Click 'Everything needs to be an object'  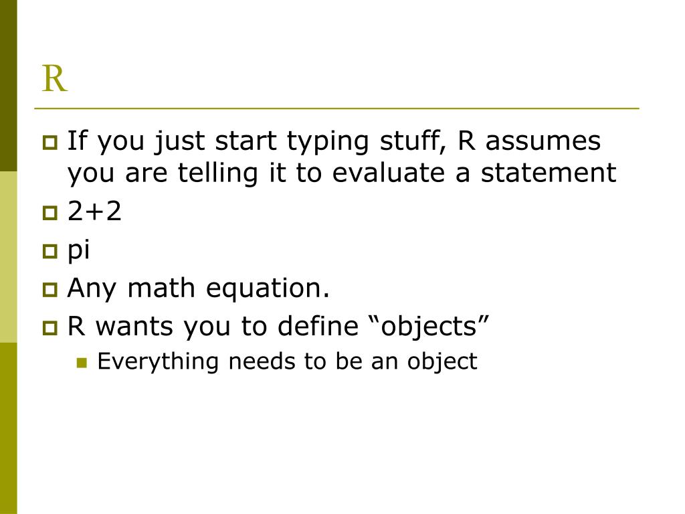(287, 362)
